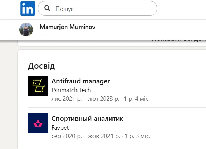Select the Antifraud manager job title

(x=81, y=81)
